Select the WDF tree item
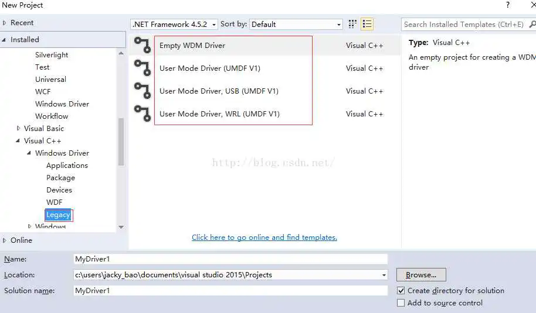This screenshot has height=313, width=536. 55,202
